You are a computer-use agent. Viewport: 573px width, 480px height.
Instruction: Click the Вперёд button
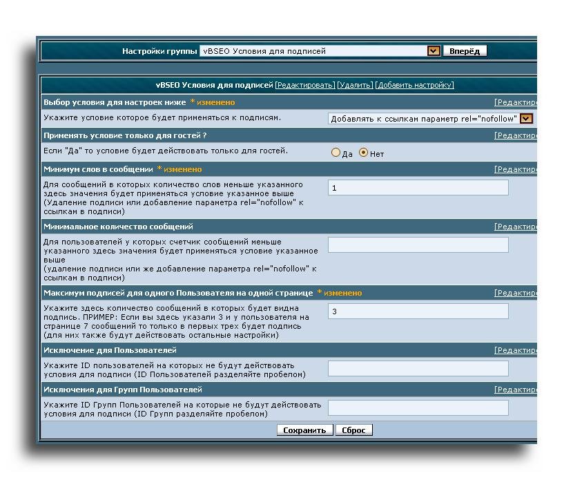(x=465, y=51)
